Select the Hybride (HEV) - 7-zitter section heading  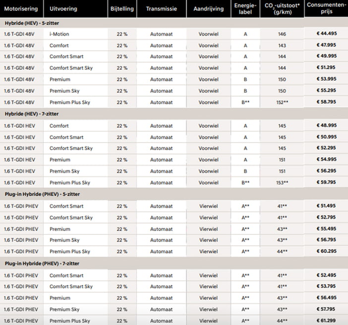tap(32, 114)
